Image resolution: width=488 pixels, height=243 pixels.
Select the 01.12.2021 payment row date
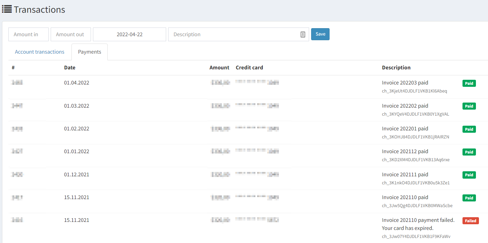tap(77, 175)
